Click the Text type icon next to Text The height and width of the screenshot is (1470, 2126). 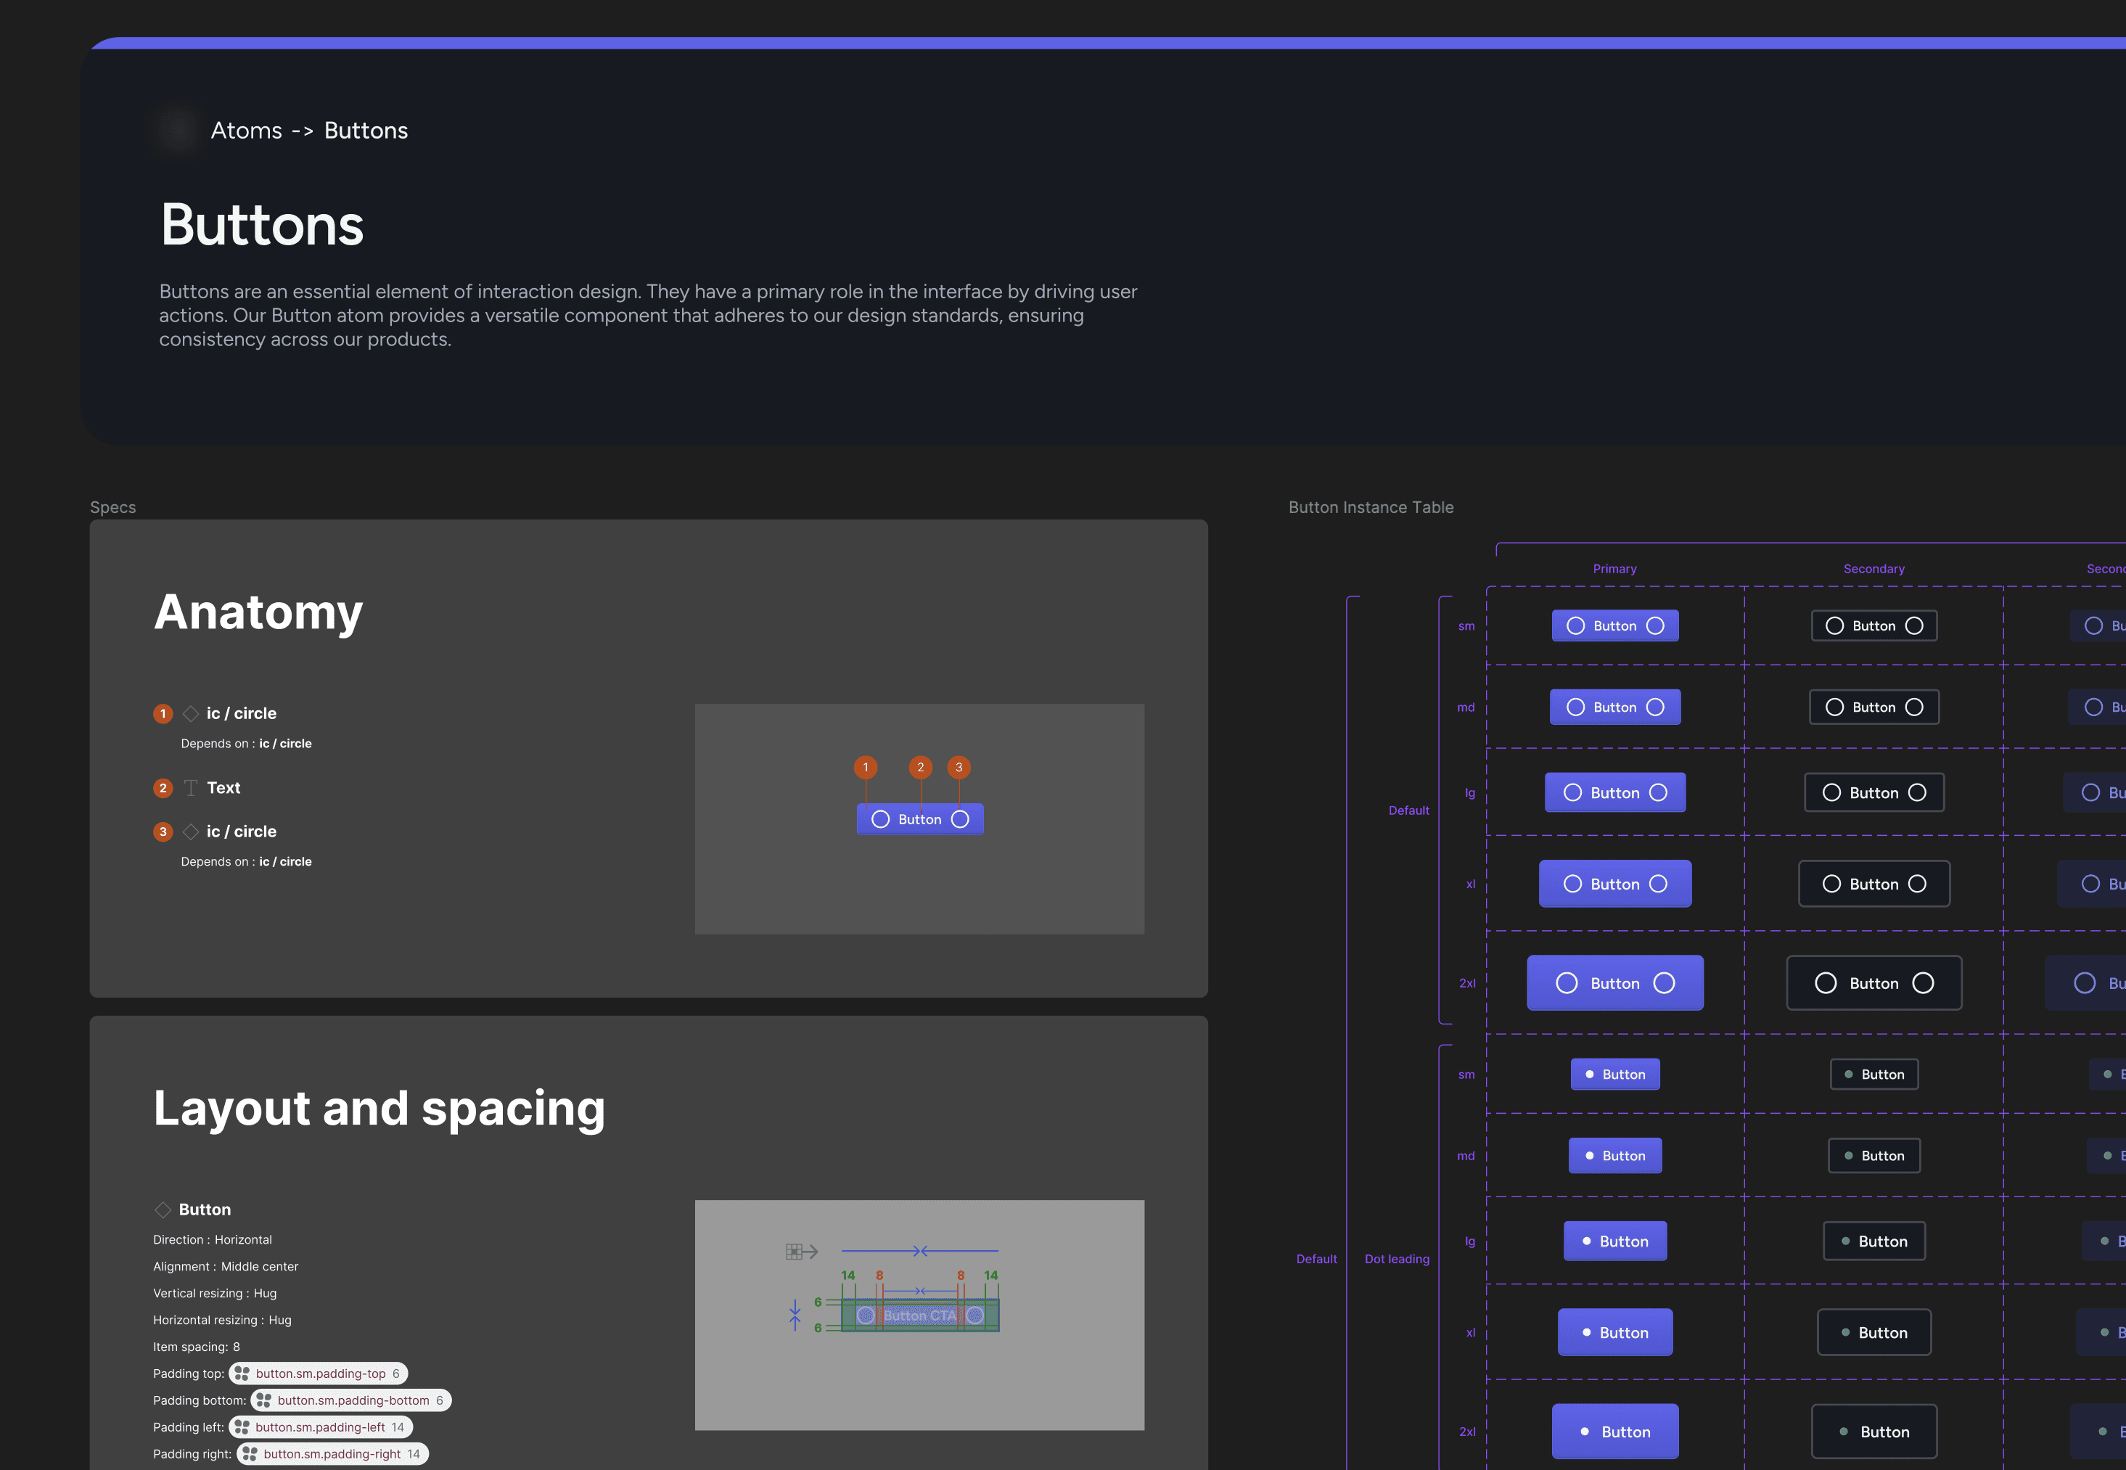191,789
